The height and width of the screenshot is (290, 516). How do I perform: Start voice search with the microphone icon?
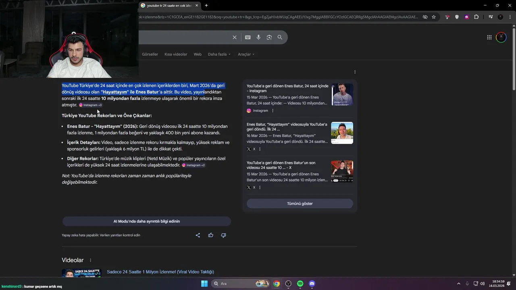[x=258, y=37]
